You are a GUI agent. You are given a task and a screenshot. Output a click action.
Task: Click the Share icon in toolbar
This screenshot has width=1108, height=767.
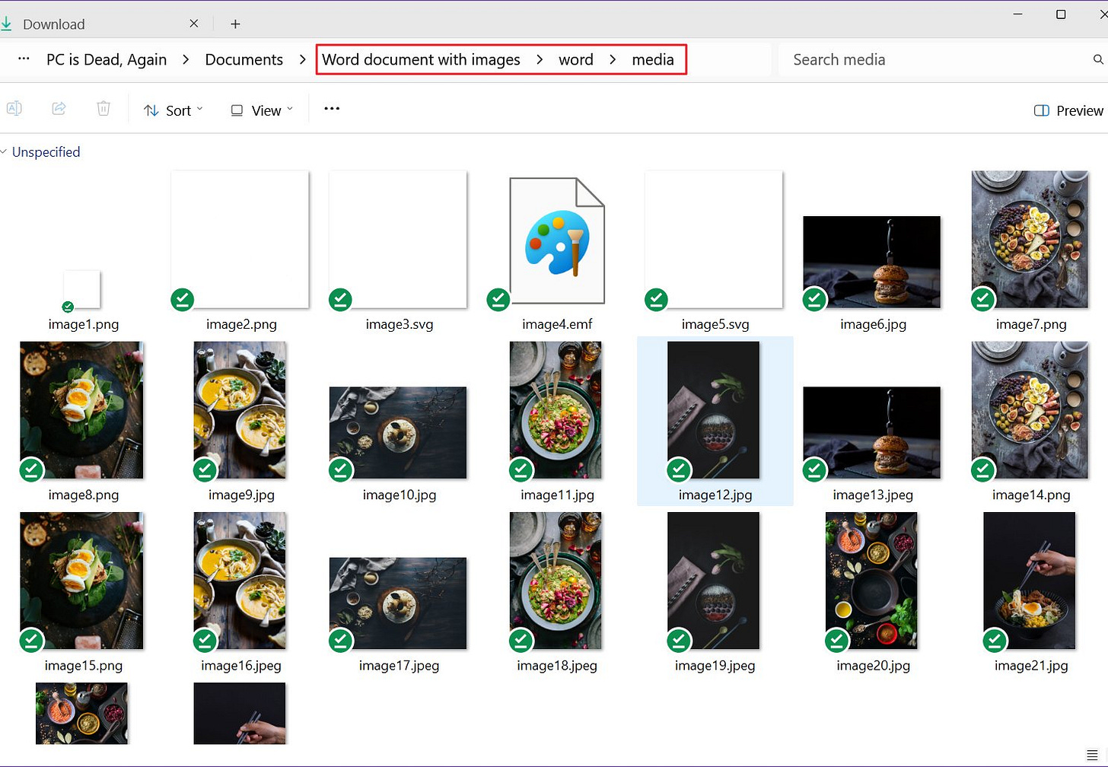click(x=59, y=109)
